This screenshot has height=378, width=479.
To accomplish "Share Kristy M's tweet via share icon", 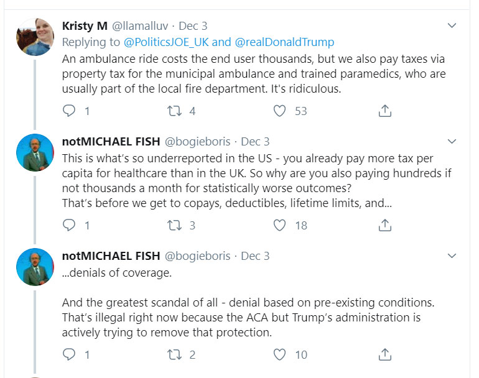I will (385, 111).
